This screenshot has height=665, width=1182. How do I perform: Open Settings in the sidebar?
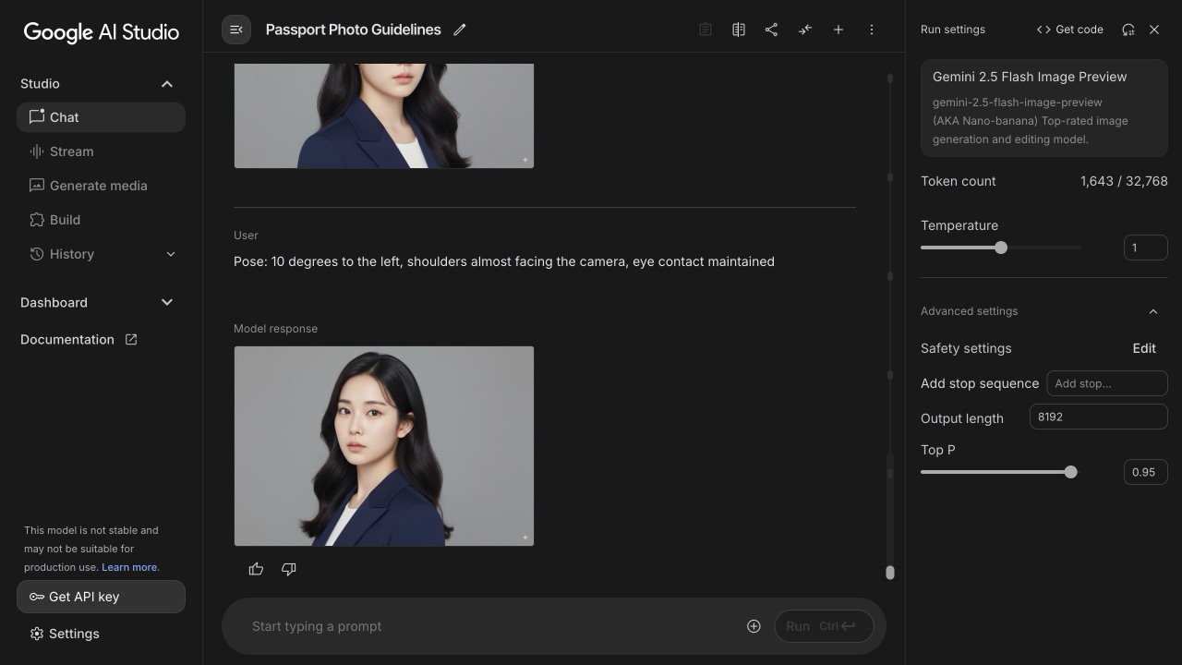click(x=65, y=634)
